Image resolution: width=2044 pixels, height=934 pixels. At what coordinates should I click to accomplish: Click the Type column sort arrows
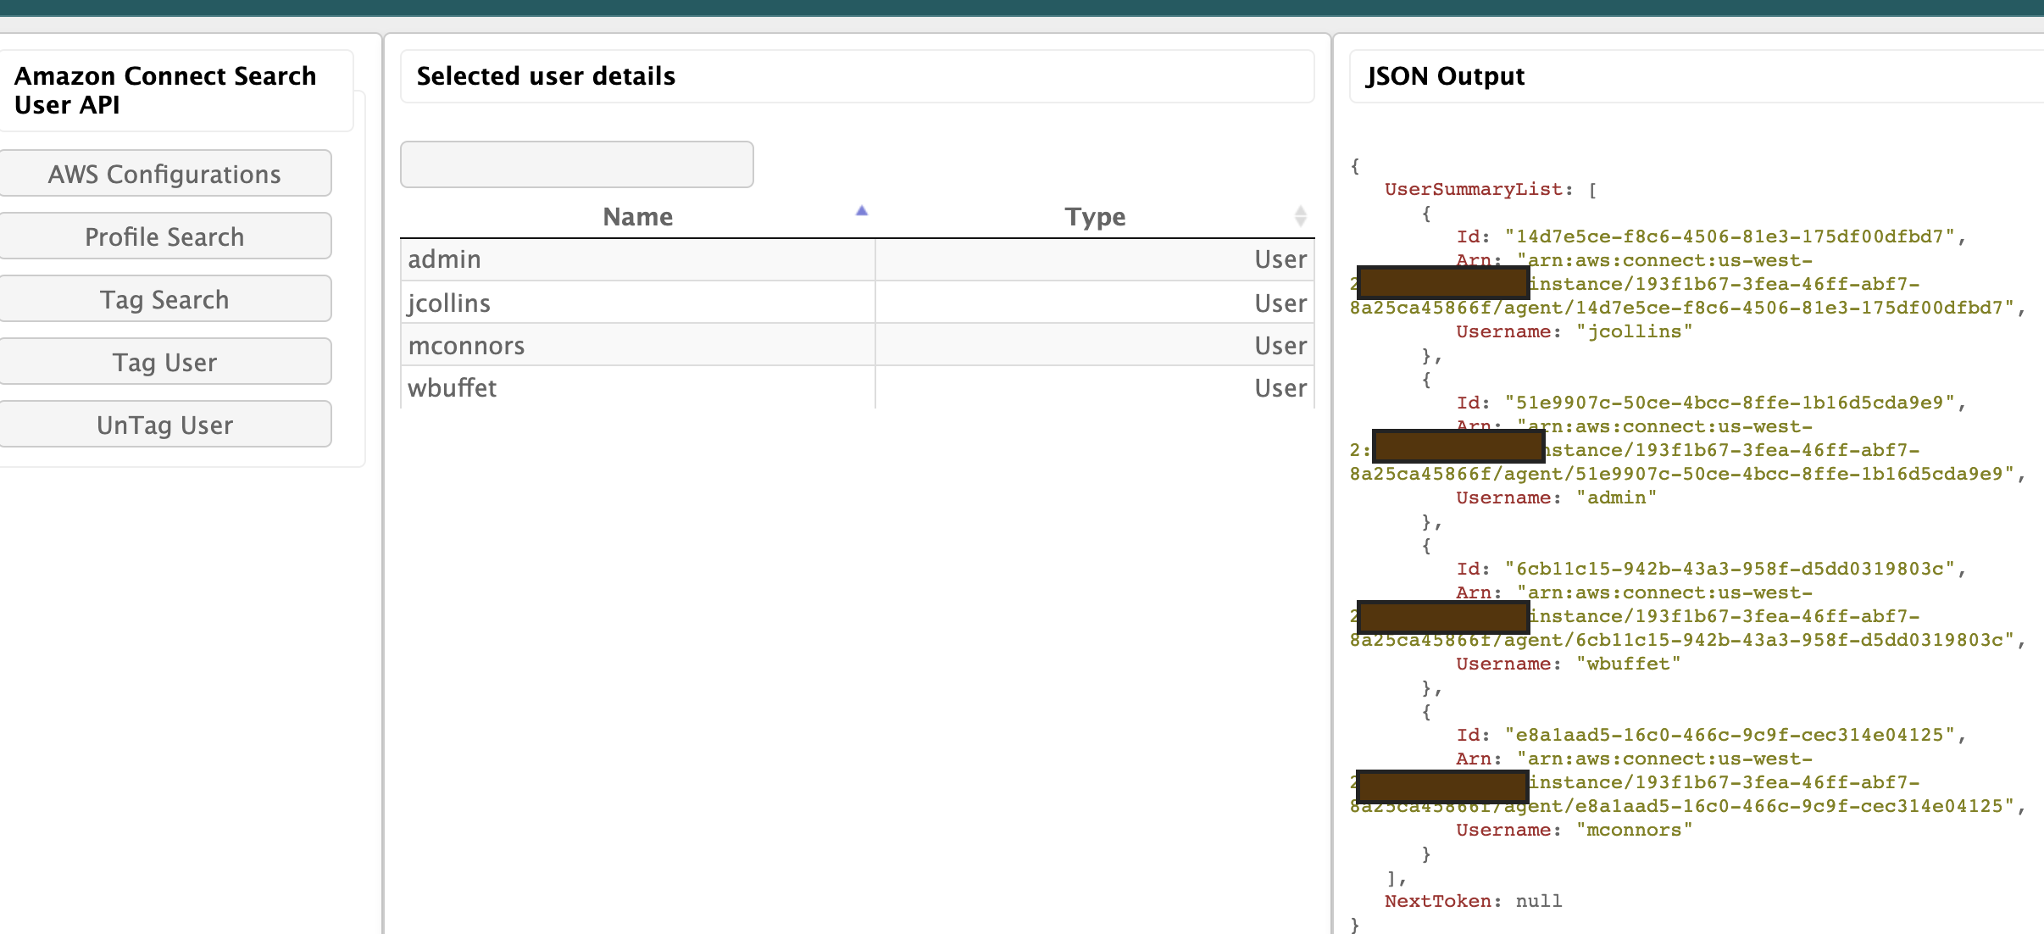pyautogui.click(x=1300, y=216)
